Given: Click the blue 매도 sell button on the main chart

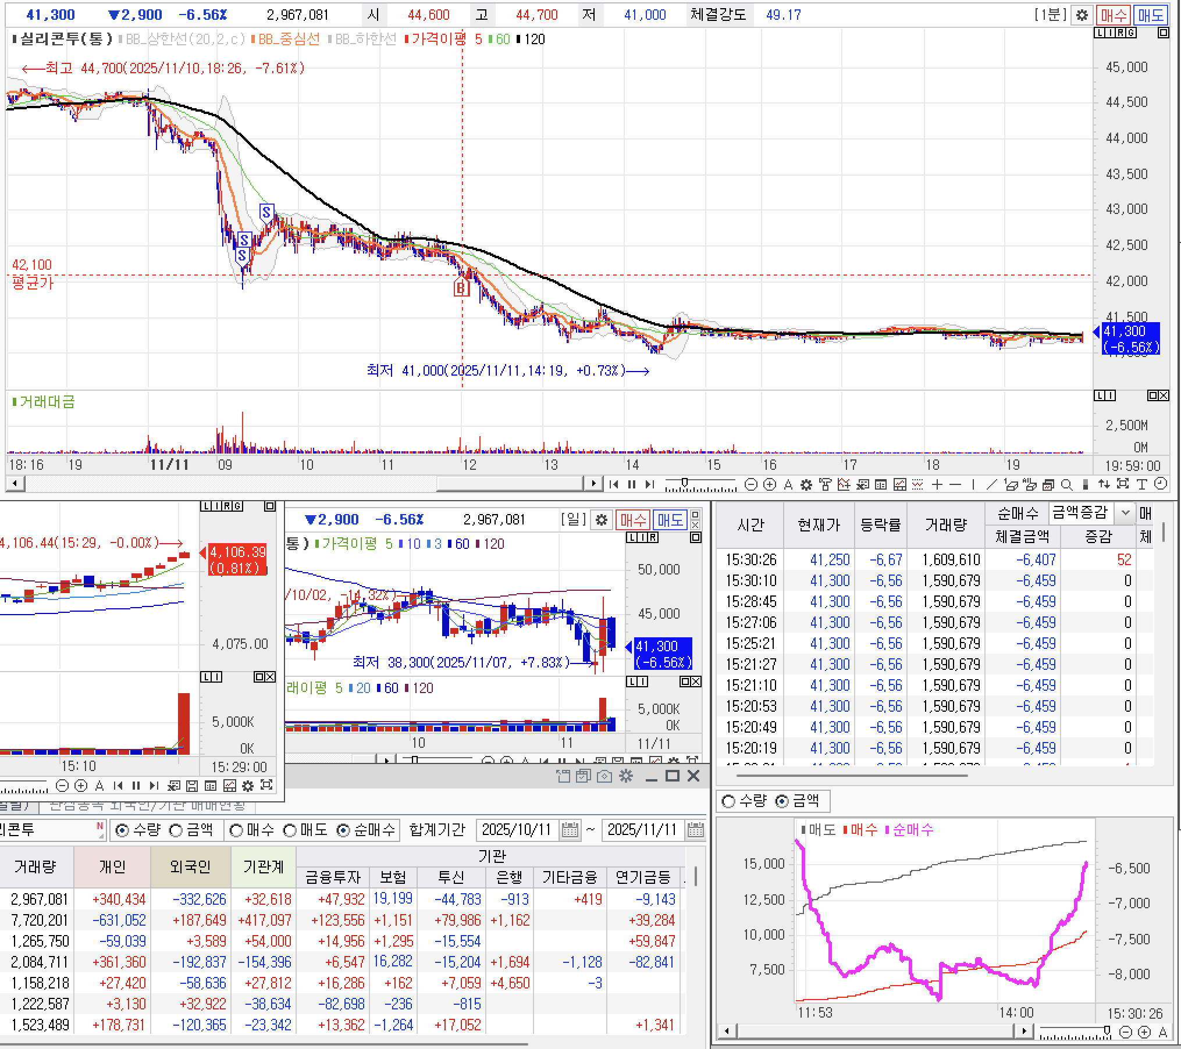Looking at the screenshot, I should (x=1150, y=15).
